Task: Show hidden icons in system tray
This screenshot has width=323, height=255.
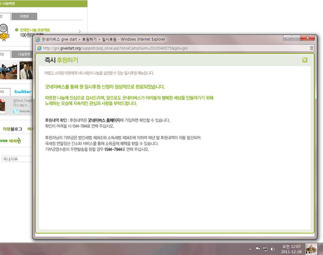Action: [250, 249]
